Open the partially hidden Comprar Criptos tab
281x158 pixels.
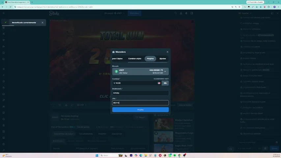[x=117, y=59]
